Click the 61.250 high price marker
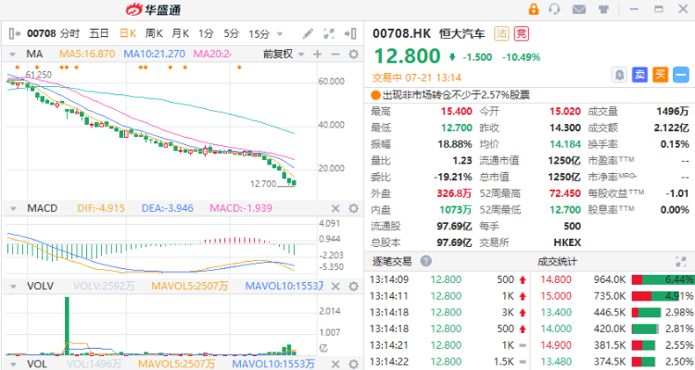 [39, 74]
